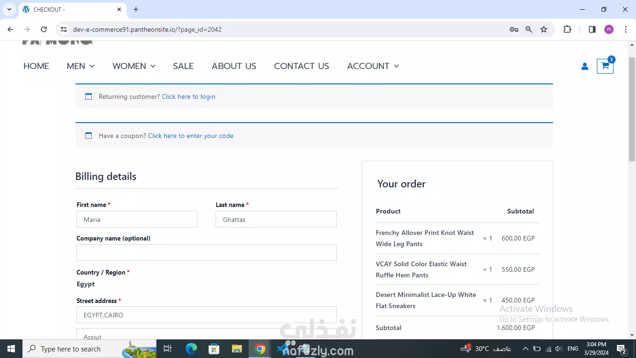Edit the Last name field
This screenshot has width=636, height=358.
[x=276, y=219]
